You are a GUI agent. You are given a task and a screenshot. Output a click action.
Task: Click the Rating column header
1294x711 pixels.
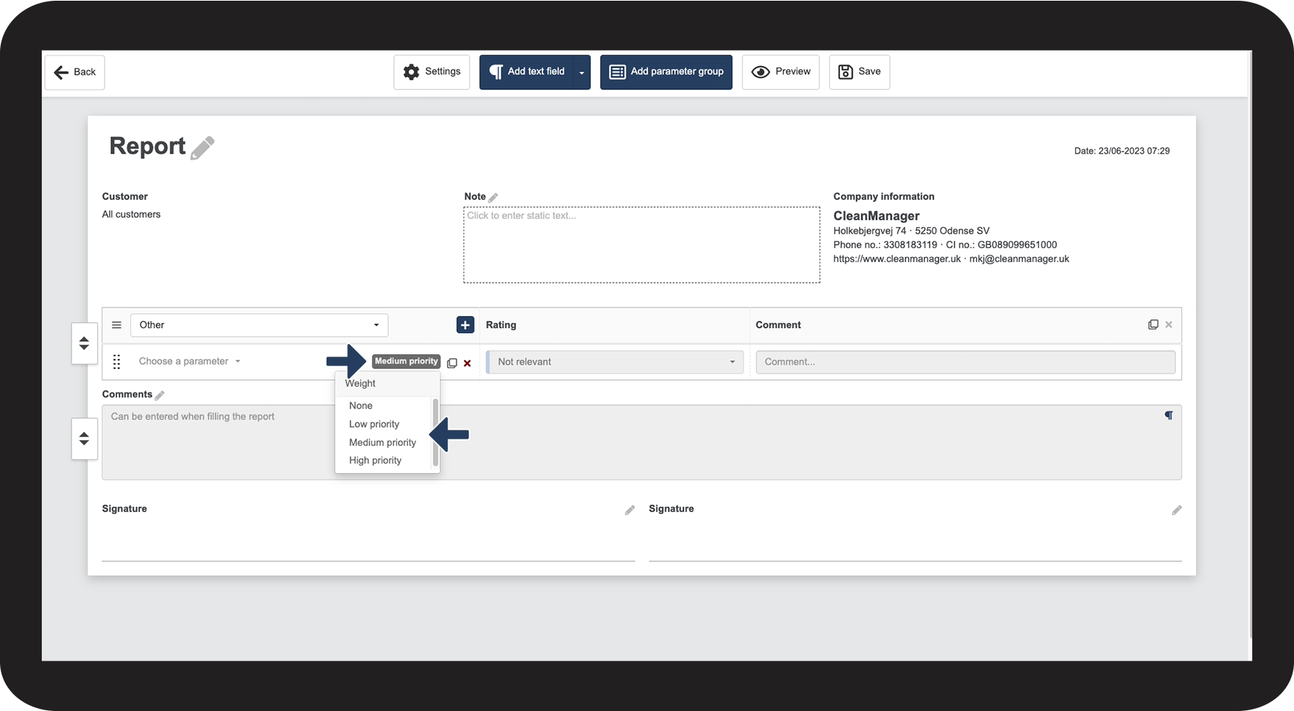click(x=501, y=325)
